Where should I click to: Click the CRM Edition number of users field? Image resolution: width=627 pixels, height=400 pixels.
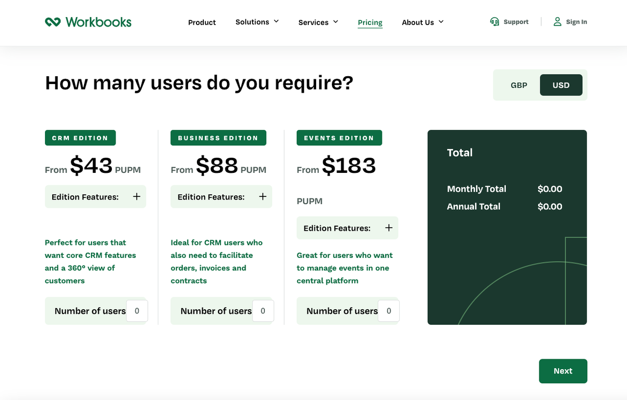[x=137, y=311]
